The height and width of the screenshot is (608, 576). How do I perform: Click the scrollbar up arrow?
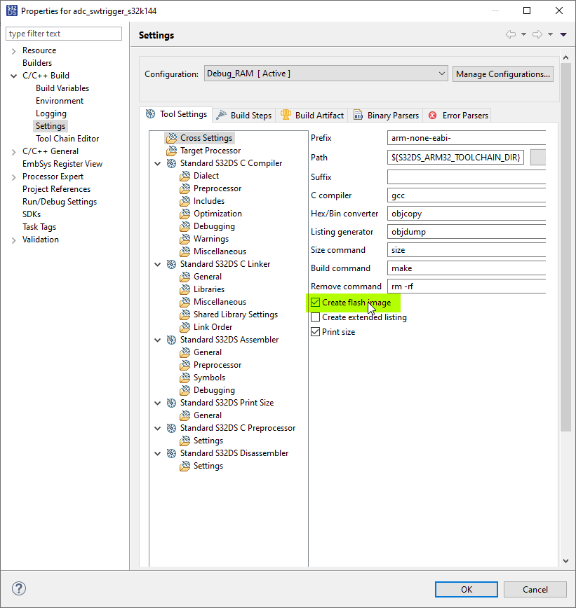[565, 57]
